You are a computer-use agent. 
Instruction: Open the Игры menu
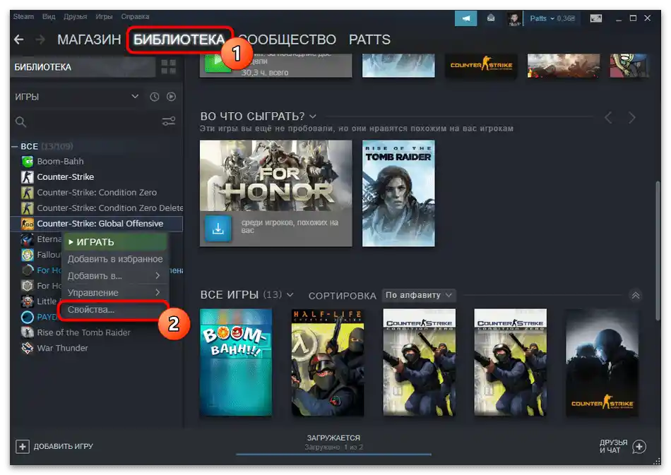coord(104,17)
